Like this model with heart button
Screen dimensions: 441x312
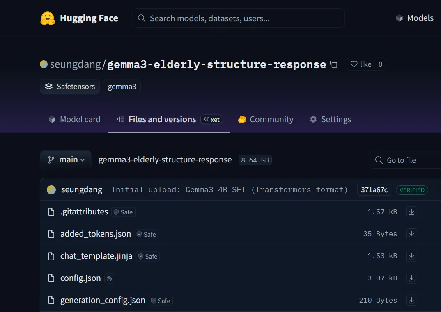(x=361, y=64)
